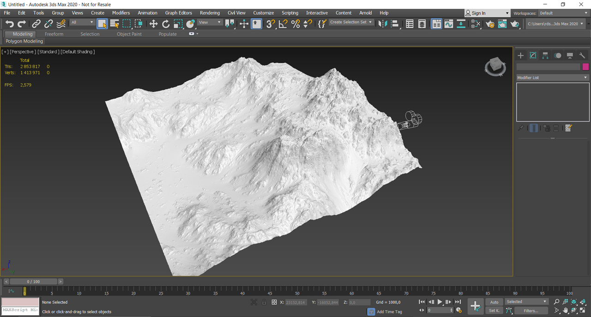Click the Filters... key filter button
Viewport: 591px width, 317px height.
tap(531, 311)
